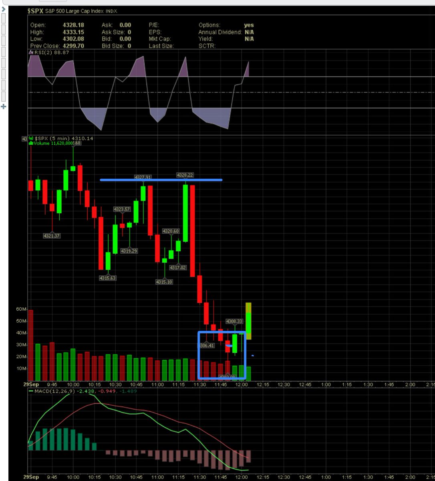Screen dimensions: 435x481
Task: Click the 4323.57 price label
Action: pos(122,209)
